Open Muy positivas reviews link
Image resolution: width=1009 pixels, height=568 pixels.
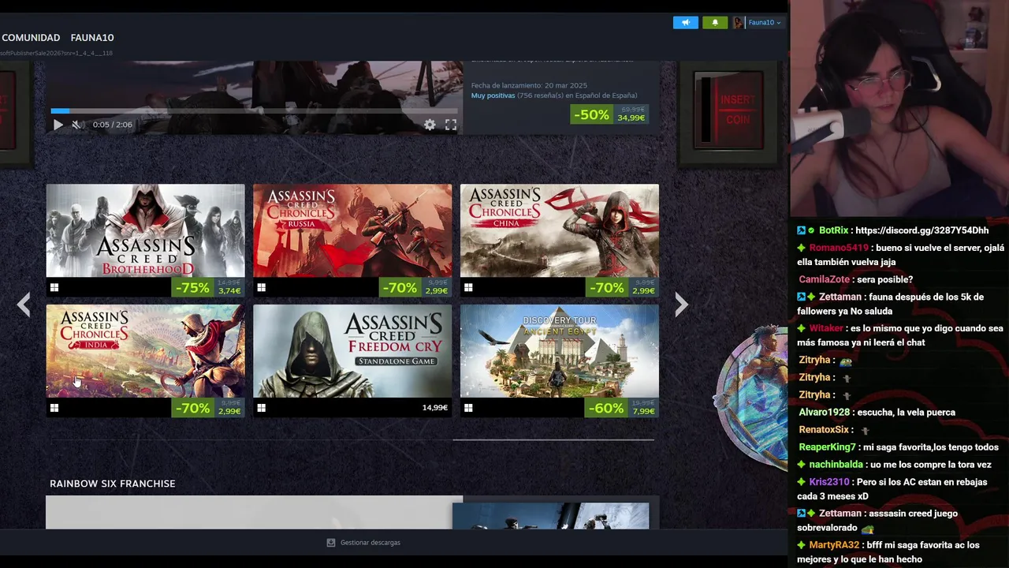493,95
